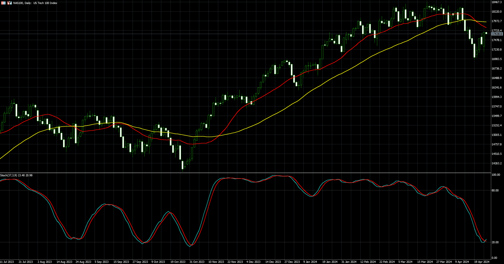The width and height of the screenshot is (504, 264).
Task: Click the 14263.2 price scale label
Action: (497, 163)
